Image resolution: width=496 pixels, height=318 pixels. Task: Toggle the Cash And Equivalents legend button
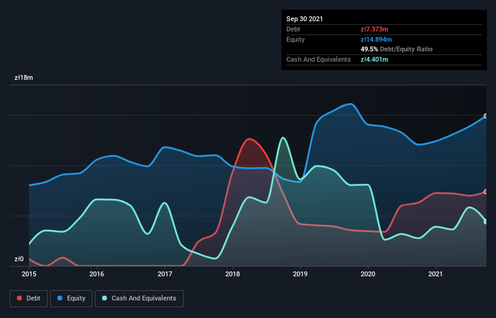139,299
